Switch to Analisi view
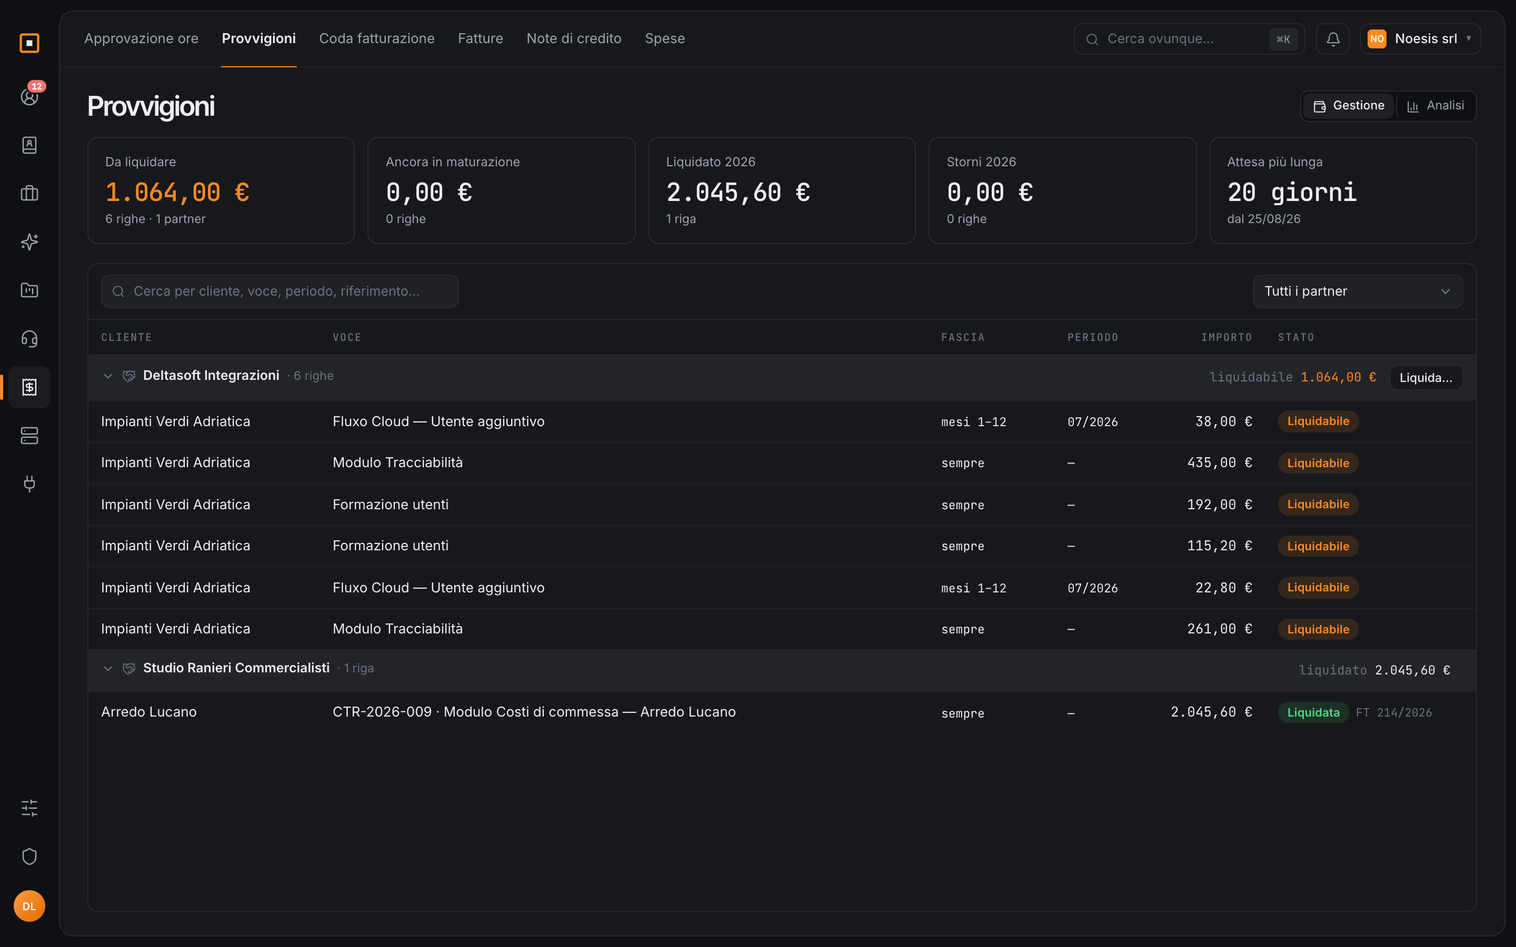 (1435, 106)
